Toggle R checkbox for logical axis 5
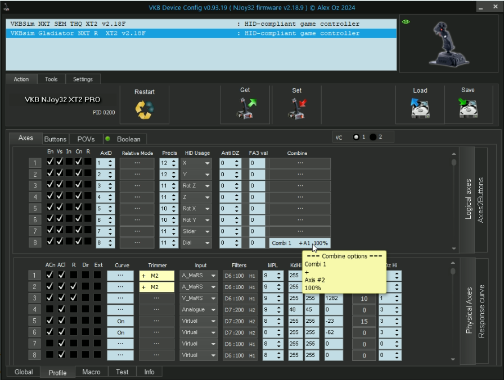The image size is (504, 380). (x=88, y=207)
